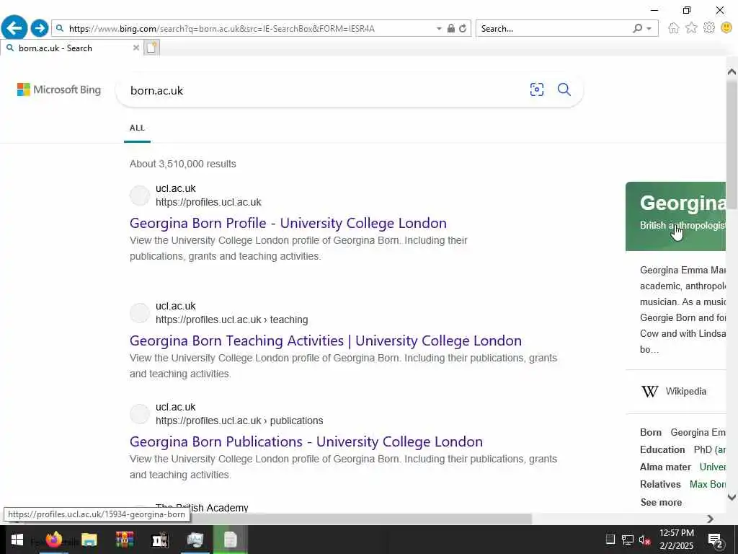Click the 'About 3,510,000 results' text
738x554 pixels.
pos(182,164)
